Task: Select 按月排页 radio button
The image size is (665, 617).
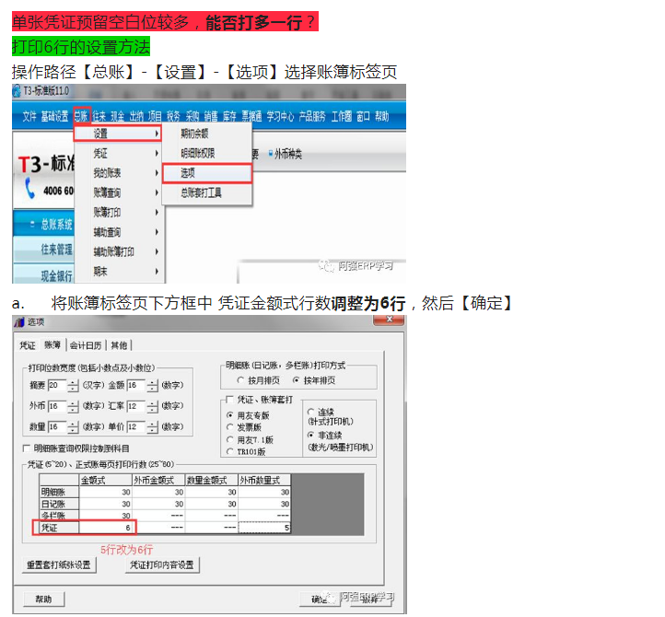Action: tap(241, 379)
